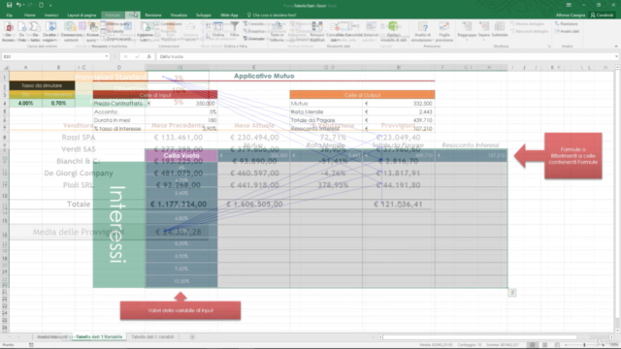Viewport: 621px width, 349px height.
Task: Select column A header
Action: (26, 68)
